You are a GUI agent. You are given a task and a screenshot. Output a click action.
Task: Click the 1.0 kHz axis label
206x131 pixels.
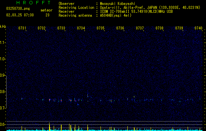[x=2, y=59]
